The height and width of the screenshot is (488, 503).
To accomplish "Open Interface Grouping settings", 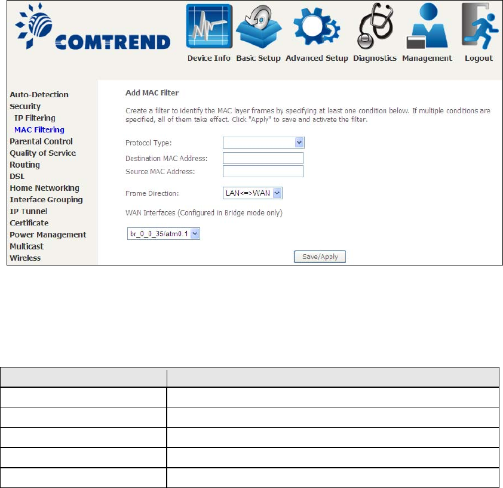I will [x=46, y=200].
